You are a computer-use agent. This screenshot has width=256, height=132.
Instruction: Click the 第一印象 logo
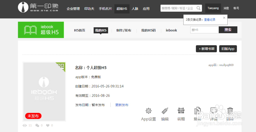[x=38, y=7]
